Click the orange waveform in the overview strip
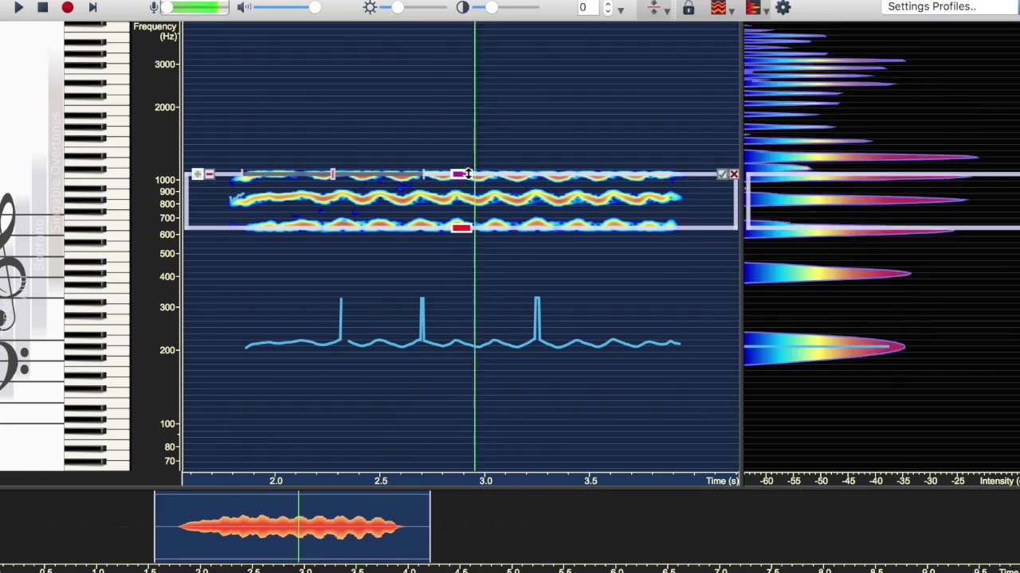 (x=292, y=526)
